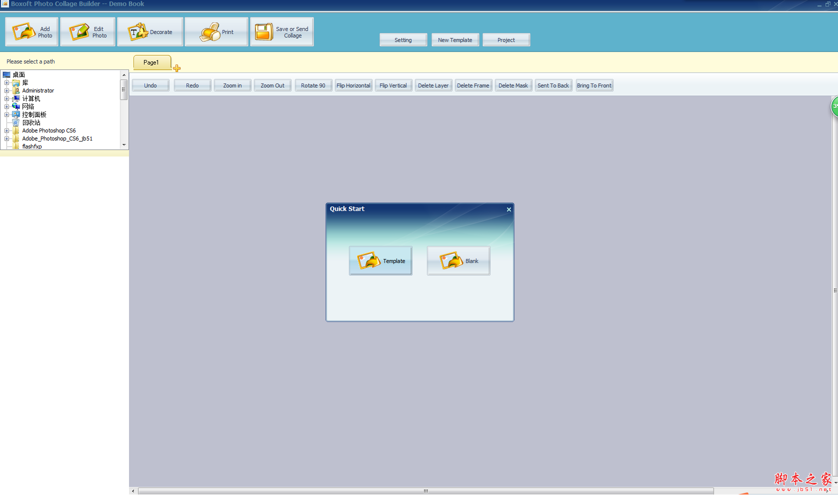838x495 pixels.
Task: Choose Template in the Quick Start dialog
Action: [380, 260]
